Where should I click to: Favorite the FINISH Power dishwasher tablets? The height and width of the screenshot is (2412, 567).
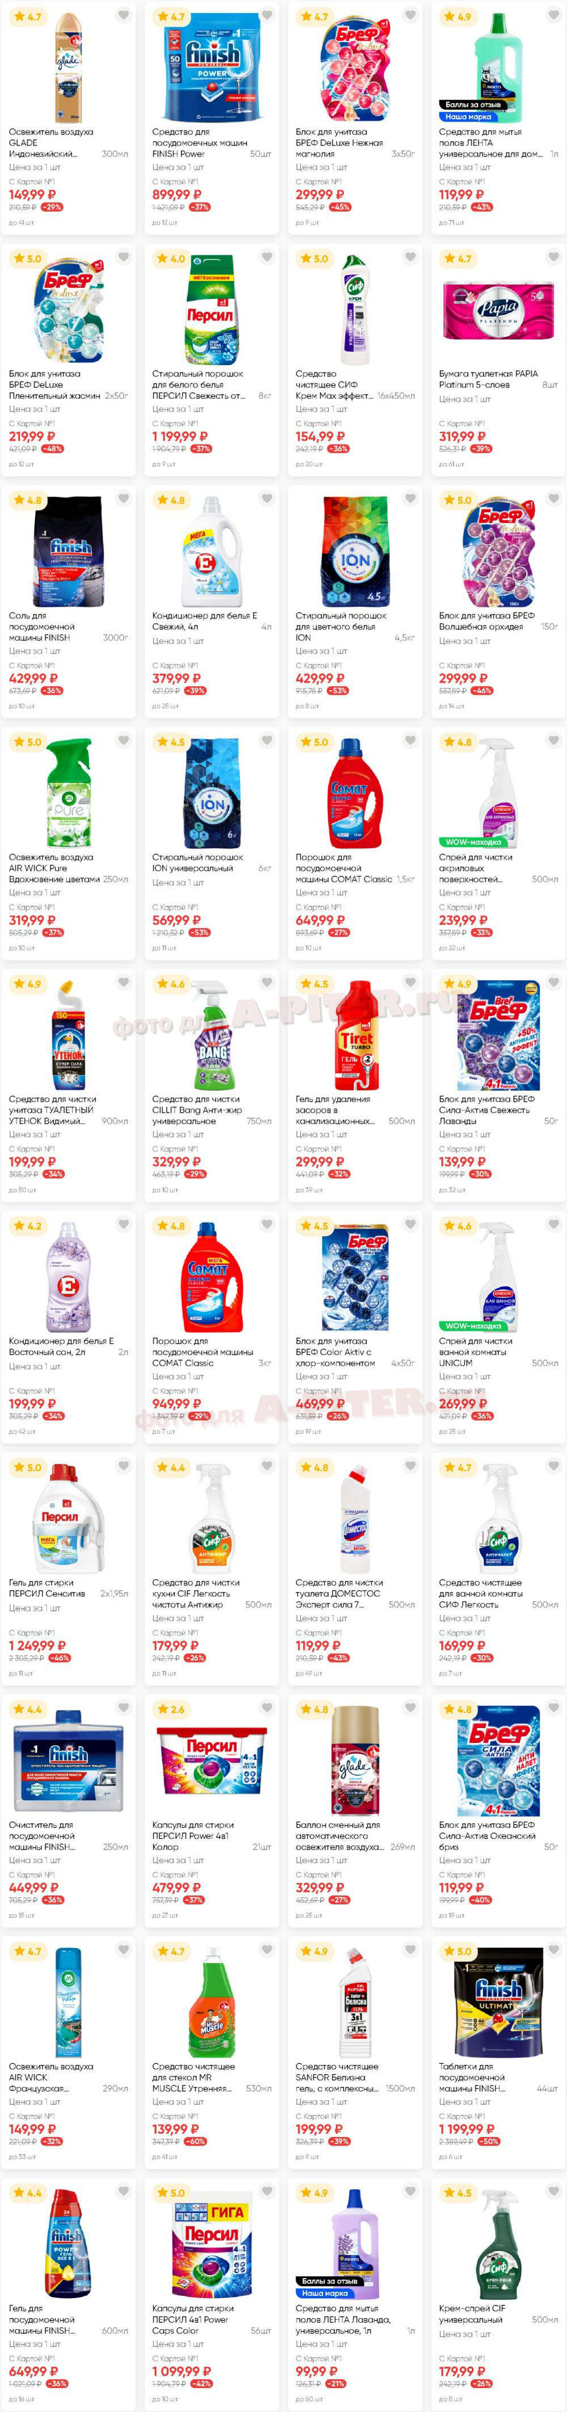point(266,16)
